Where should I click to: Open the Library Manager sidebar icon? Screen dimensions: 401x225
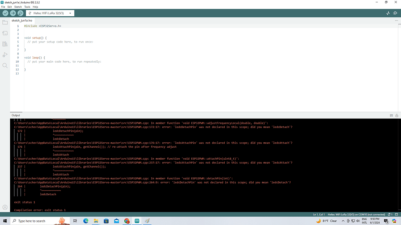[x=5, y=44]
